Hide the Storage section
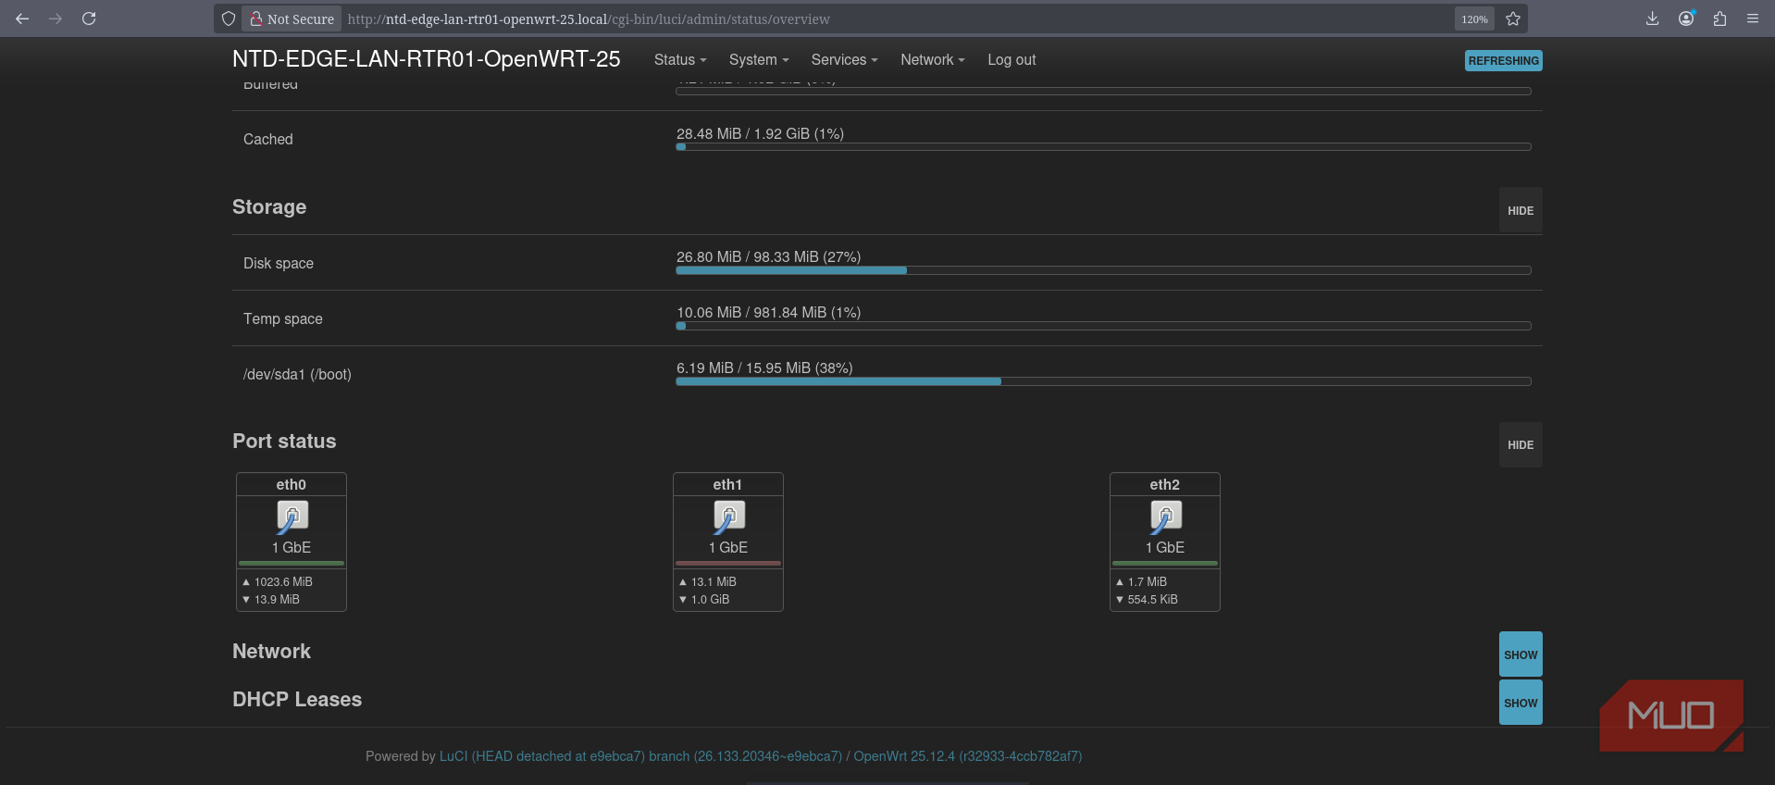The height and width of the screenshot is (785, 1775). (1521, 211)
